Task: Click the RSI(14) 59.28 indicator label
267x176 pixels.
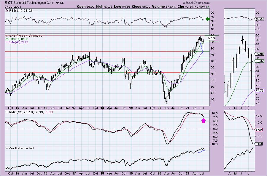Action: pos(20,11)
